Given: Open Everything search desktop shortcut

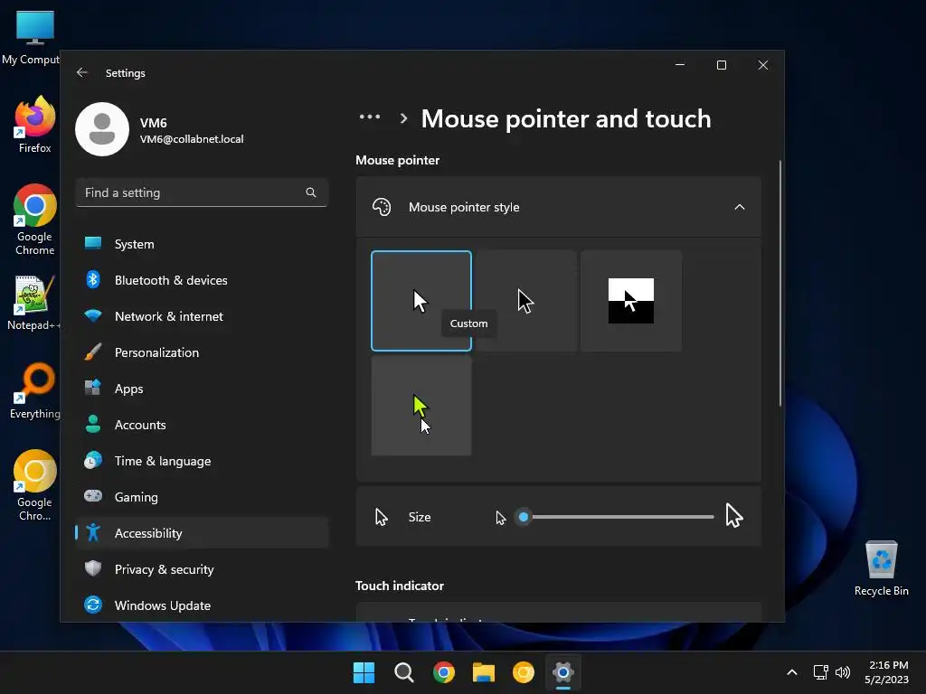Looking at the screenshot, I should click(35, 391).
